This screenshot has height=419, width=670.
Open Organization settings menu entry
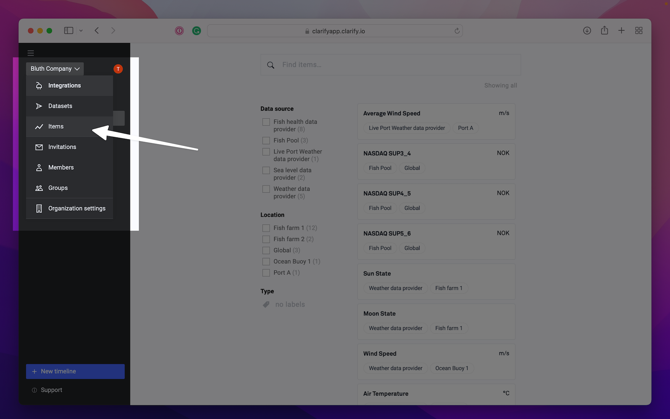click(77, 208)
